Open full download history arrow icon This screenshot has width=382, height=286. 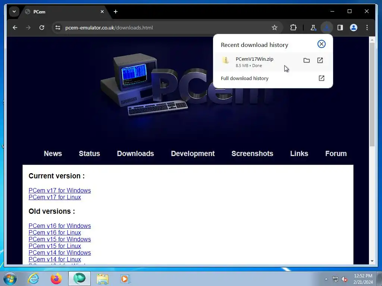[321, 78]
